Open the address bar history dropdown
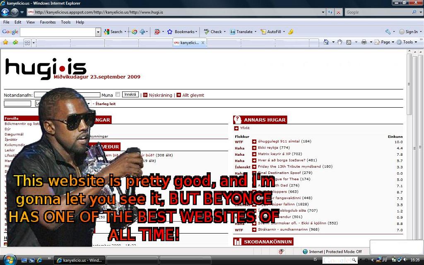The height and width of the screenshot is (265, 424). pos(323,12)
